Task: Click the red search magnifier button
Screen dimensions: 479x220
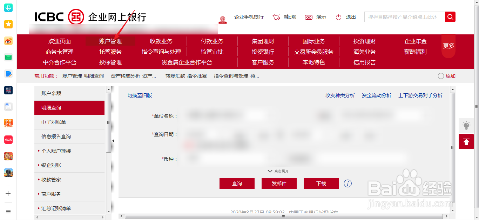Action: click(x=450, y=17)
